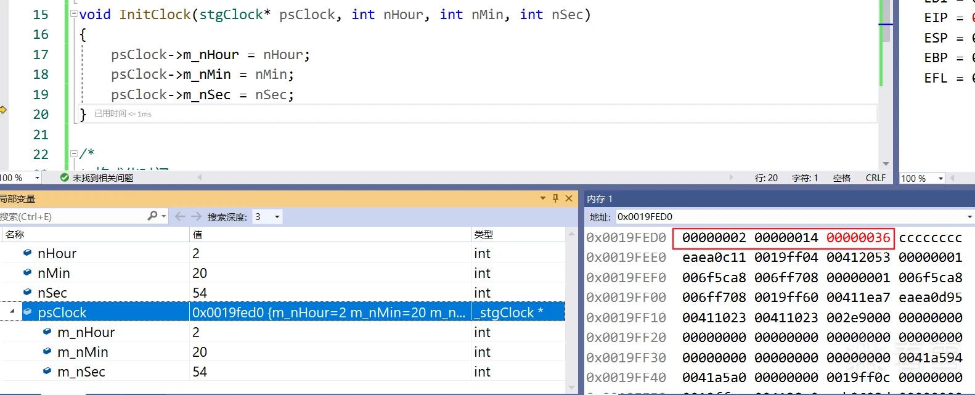The width and height of the screenshot is (975, 395).
Task: Open the memory 地址 address dropdown
Action: (969, 217)
